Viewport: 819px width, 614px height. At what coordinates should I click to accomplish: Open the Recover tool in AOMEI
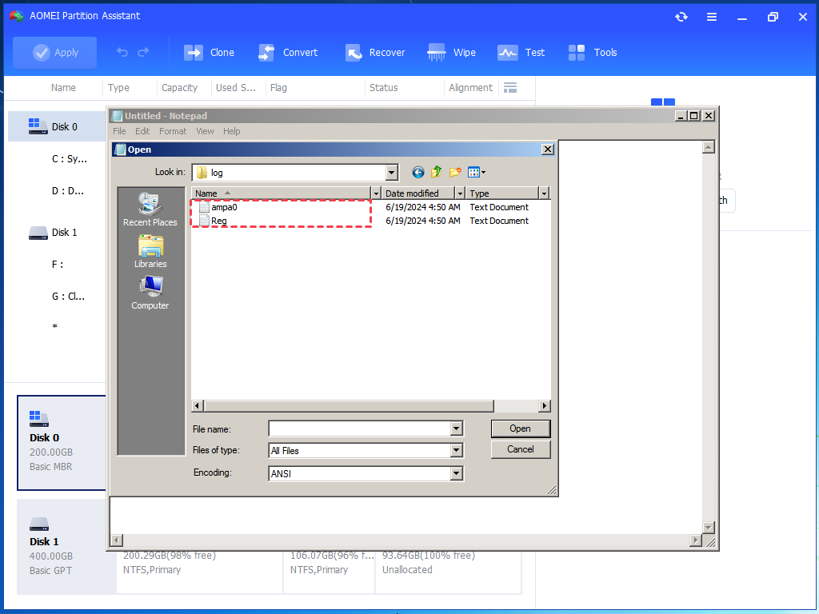(374, 53)
